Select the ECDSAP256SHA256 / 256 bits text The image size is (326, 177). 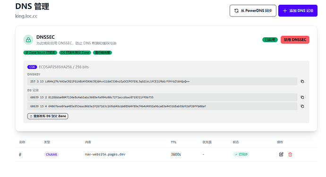point(64,67)
